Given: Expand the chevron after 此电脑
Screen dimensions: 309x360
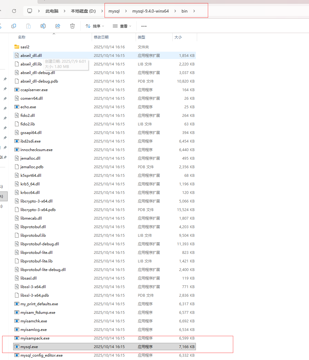Looking at the screenshot, I should pyautogui.click(x=64, y=11).
